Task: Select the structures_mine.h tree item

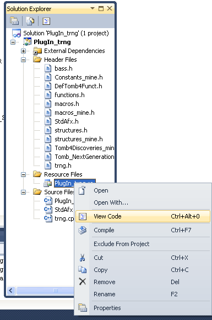Action: coord(78,139)
